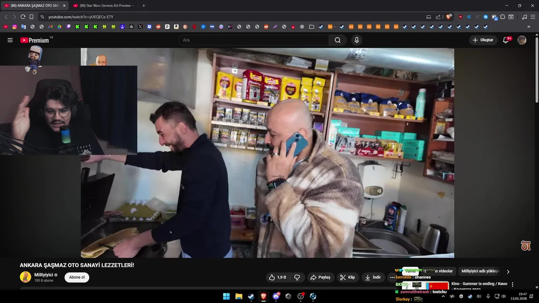The height and width of the screenshot is (303, 539).
Task: Expand hidden bookmarks double-chevron
Action: pyautogui.click(x=528, y=27)
